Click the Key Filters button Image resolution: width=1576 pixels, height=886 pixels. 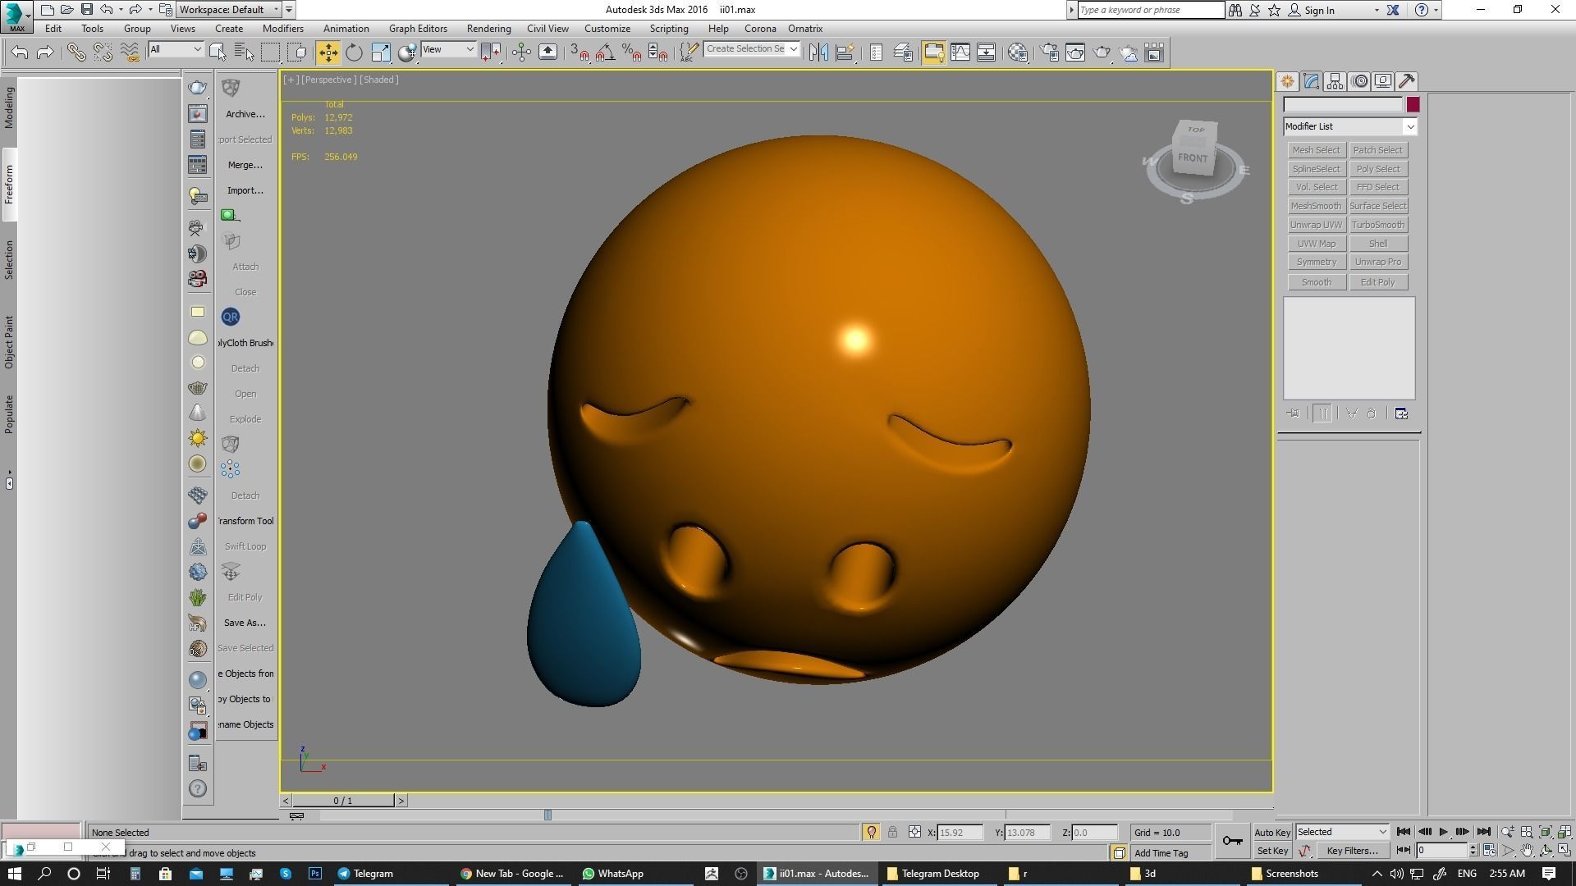1351,851
